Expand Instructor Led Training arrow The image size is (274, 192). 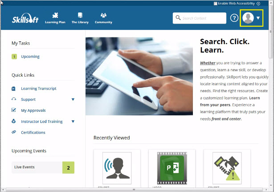pyautogui.click(x=73, y=121)
